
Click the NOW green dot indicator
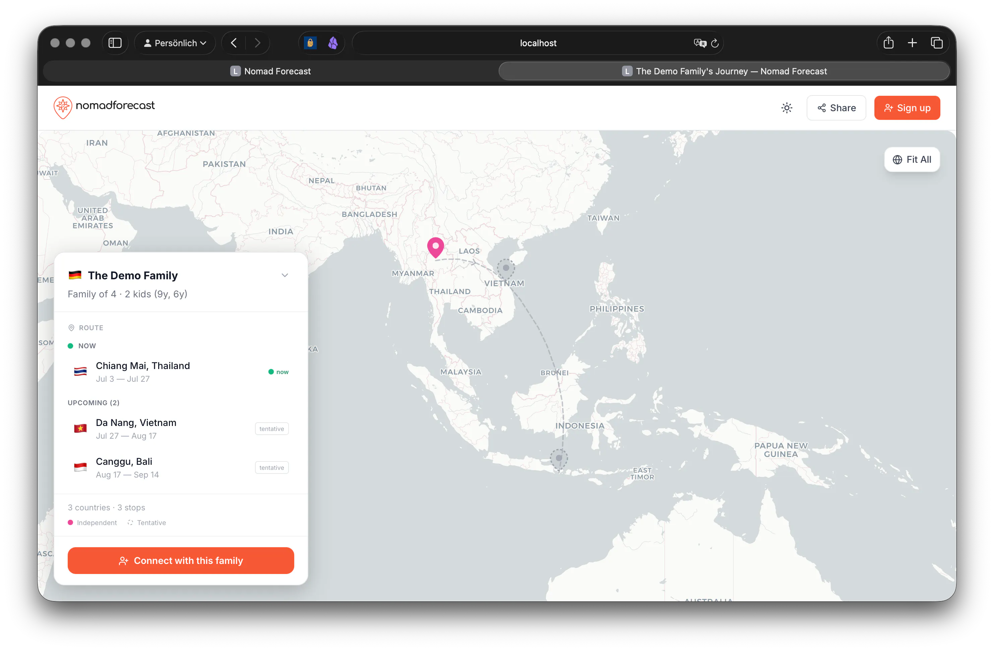[70, 346]
